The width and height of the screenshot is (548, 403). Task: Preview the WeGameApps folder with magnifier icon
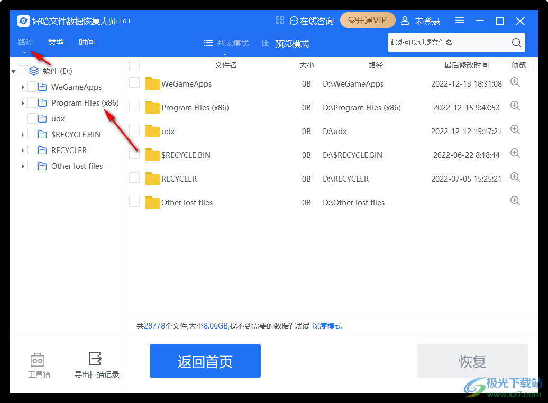(515, 82)
